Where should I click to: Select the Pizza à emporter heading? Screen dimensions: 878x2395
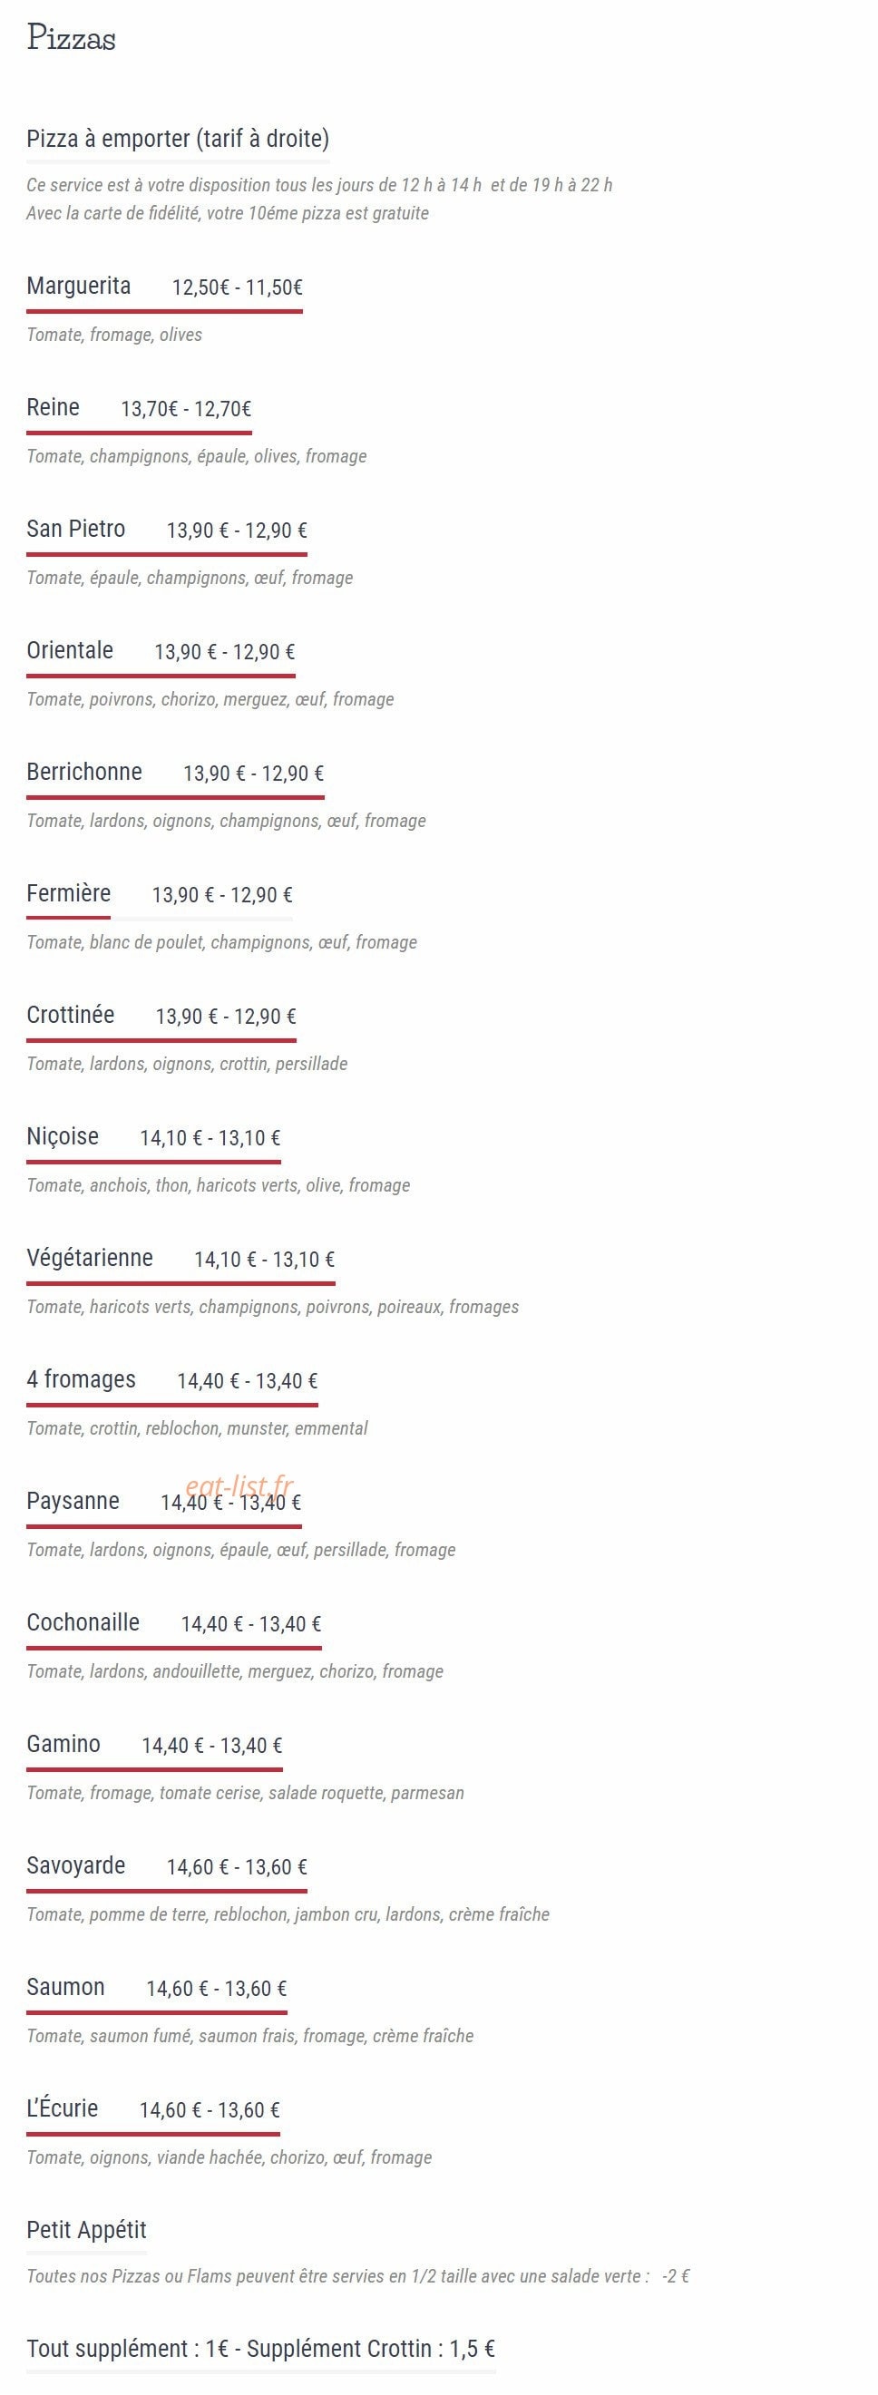(178, 140)
